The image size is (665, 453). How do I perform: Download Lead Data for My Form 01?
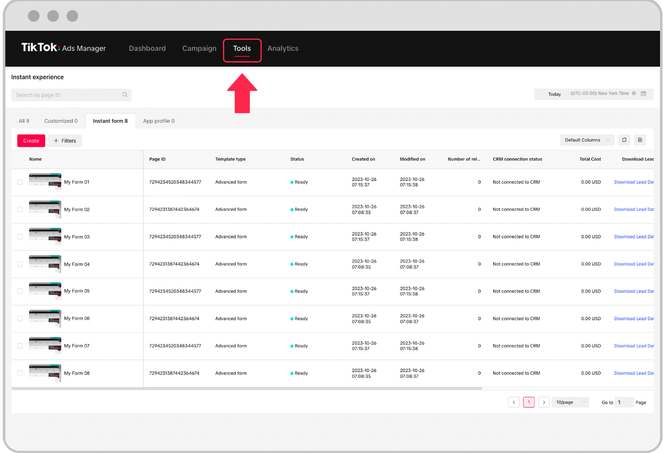634,182
